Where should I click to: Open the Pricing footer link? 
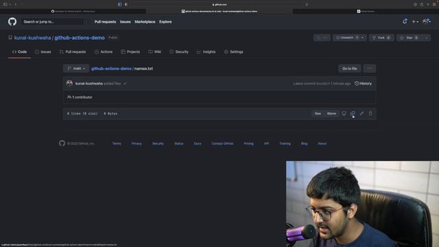[x=248, y=143]
